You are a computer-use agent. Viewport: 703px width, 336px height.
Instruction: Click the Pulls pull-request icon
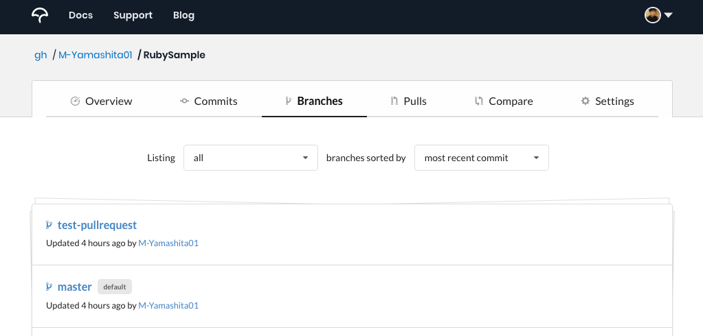click(x=394, y=101)
